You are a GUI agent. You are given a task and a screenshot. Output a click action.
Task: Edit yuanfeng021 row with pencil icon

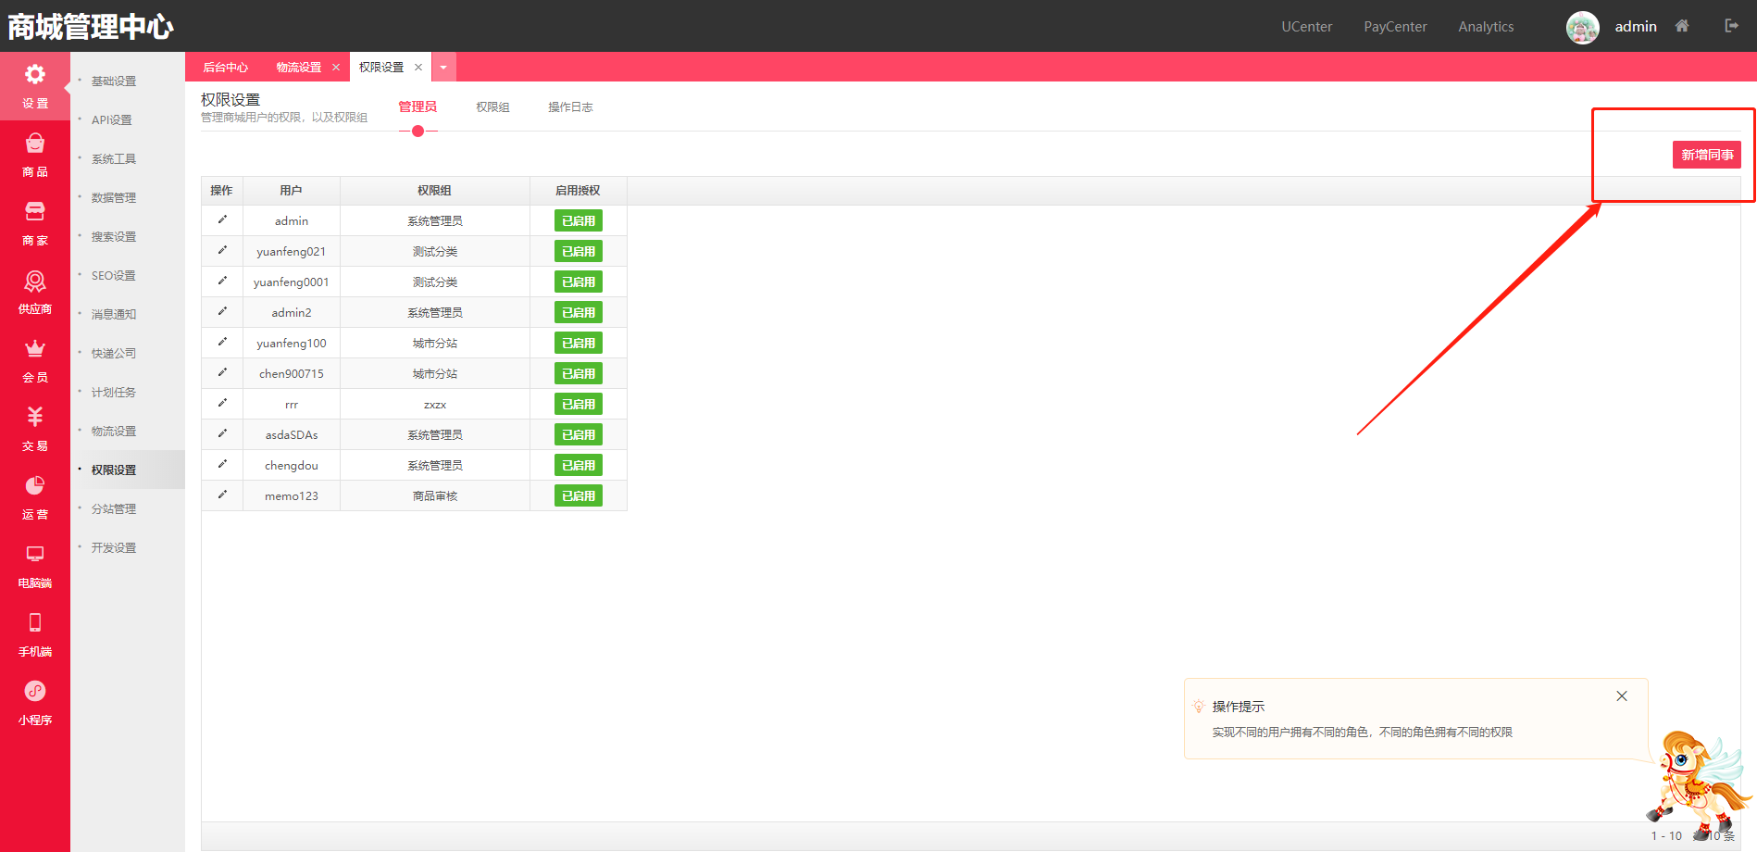point(222,250)
